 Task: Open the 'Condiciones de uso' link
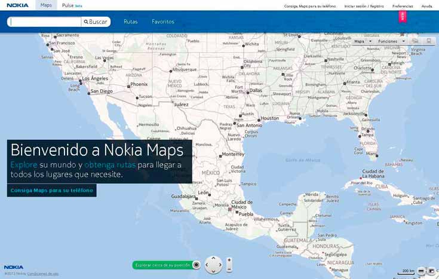43,274
